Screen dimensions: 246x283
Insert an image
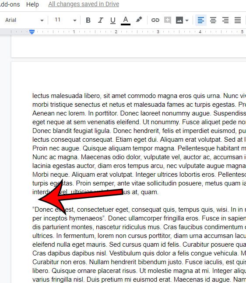click(179, 20)
